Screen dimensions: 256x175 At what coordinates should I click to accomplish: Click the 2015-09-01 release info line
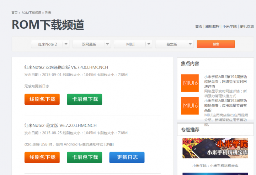(x=76, y=75)
